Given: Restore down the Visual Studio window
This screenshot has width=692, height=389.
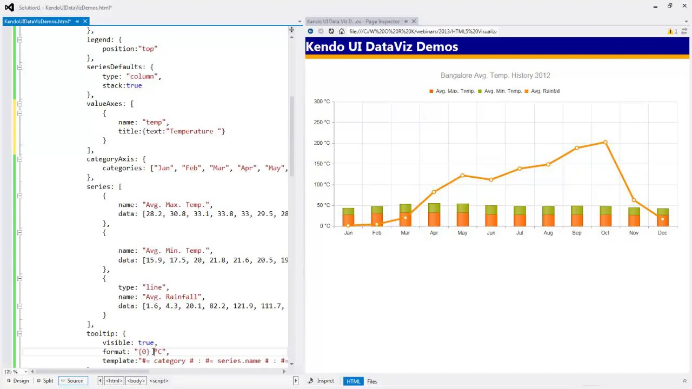Looking at the screenshot, I should tap(669, 6).
